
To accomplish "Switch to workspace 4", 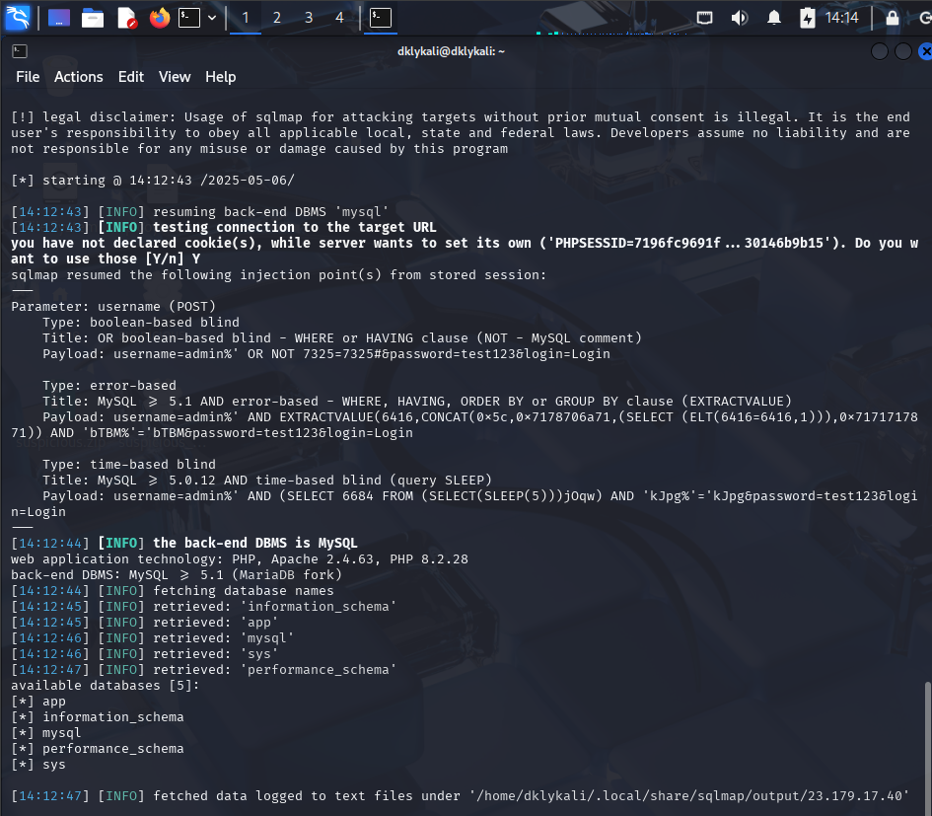I will (339, 18).
